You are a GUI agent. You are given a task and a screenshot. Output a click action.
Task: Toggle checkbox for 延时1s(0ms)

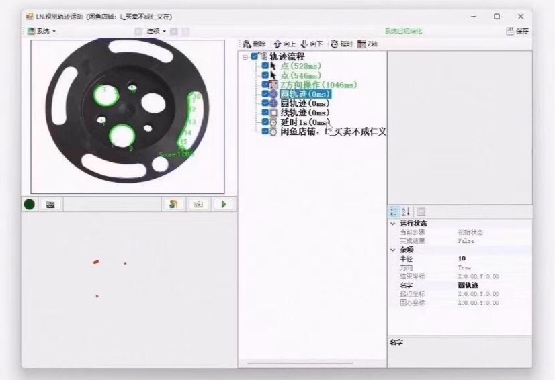265,122
